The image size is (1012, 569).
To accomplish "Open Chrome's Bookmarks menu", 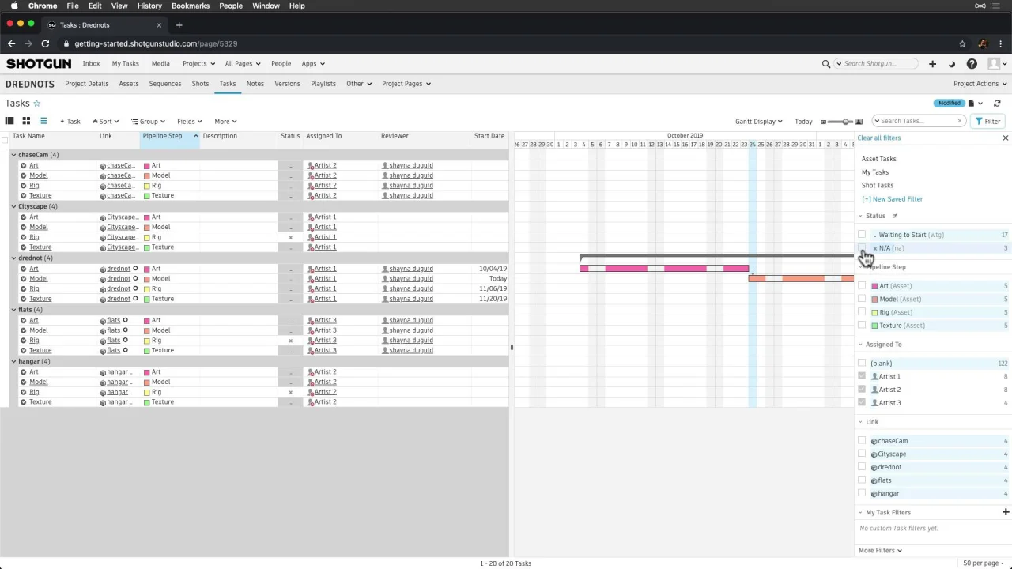I will (191, 6).
